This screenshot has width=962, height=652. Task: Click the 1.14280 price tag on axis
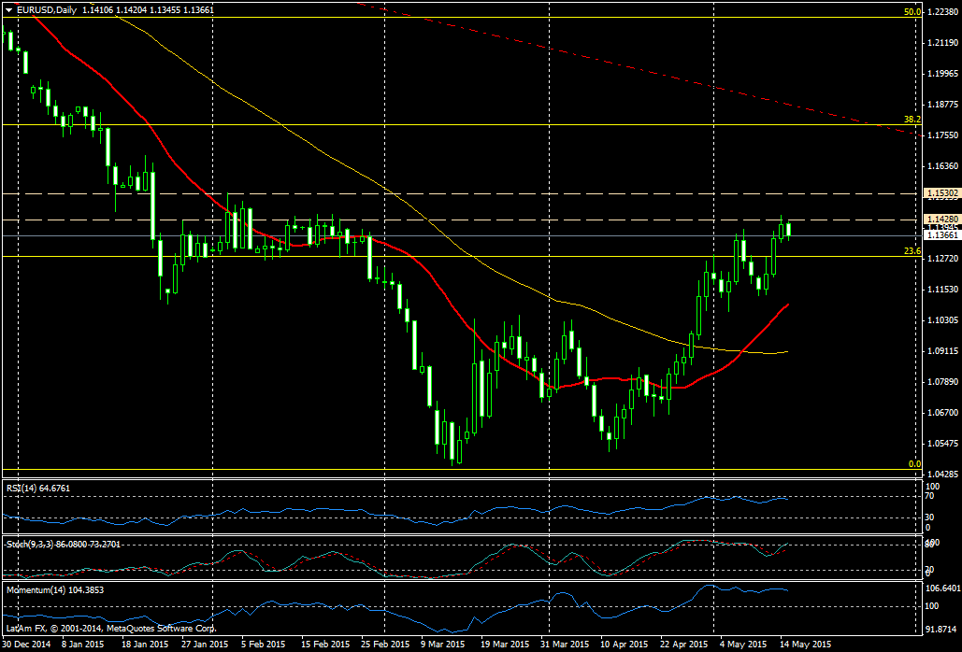click(x=942, y=220)
